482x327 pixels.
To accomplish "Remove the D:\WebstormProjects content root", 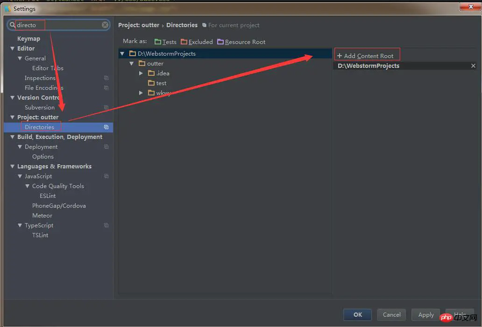I will pyautogui.click(x=473, y=65).
